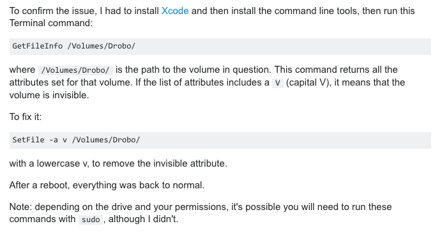442x233 pixels.
Task: Click the /Volumes/Drobo/ path in GetFileInfo command
Action: pyautogui.click(x=102, y=46)
